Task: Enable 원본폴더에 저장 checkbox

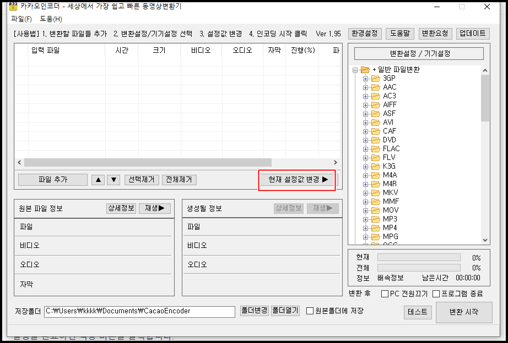Action: click(310, 311)
